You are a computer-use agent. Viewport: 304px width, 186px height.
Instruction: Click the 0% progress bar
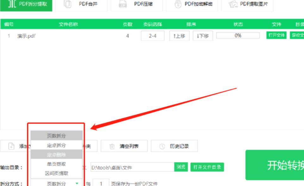point(238,35)
